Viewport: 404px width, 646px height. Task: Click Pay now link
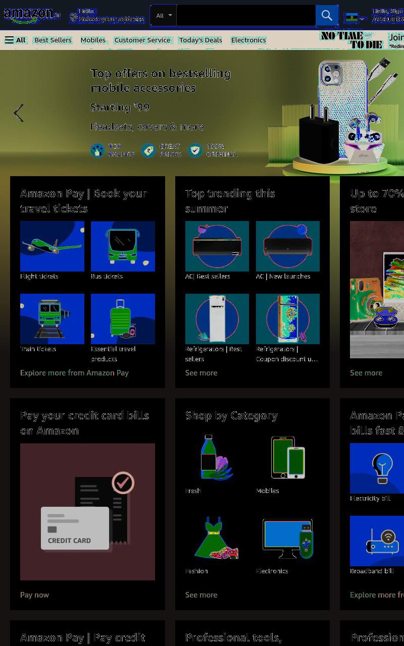tap(34, 595)
